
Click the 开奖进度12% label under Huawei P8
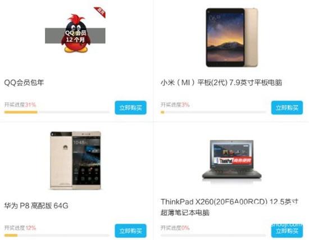pyautogui.click(x=20, y=228)
